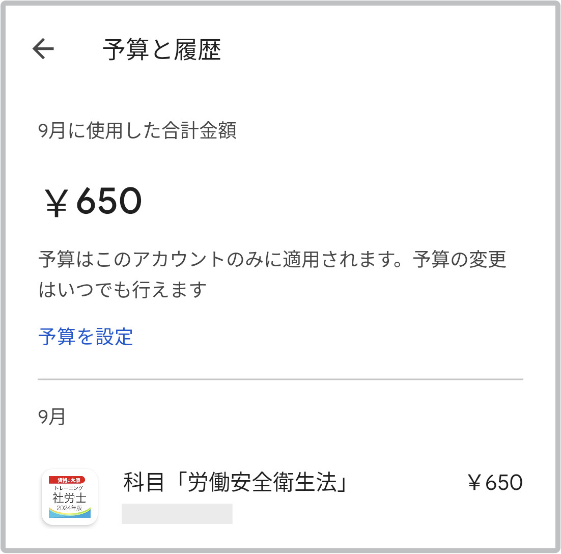Viewport: 561px width, 554px height.
Task: Select the 予算と履歴 page title
Action: click(x=162, y=49)
